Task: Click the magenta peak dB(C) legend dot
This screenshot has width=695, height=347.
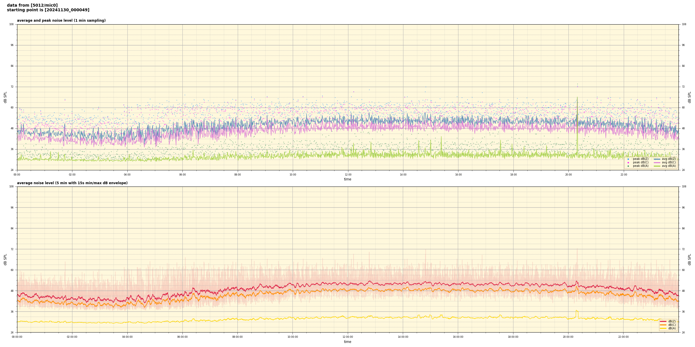Action: [628, 163]
